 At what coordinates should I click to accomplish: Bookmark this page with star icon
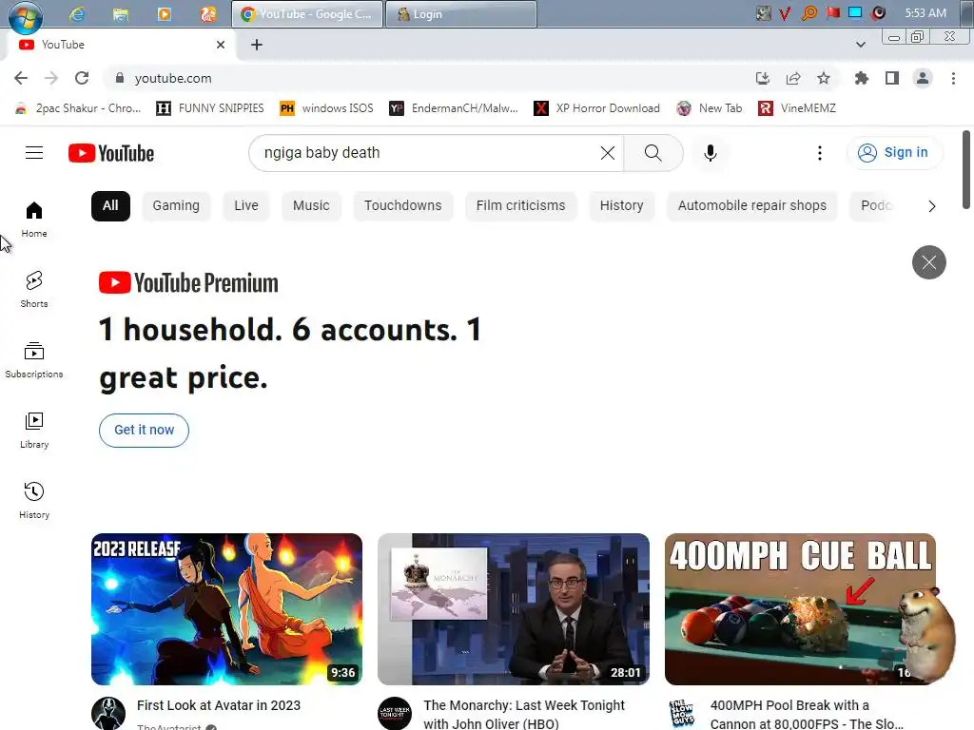(x=824, y=78)
